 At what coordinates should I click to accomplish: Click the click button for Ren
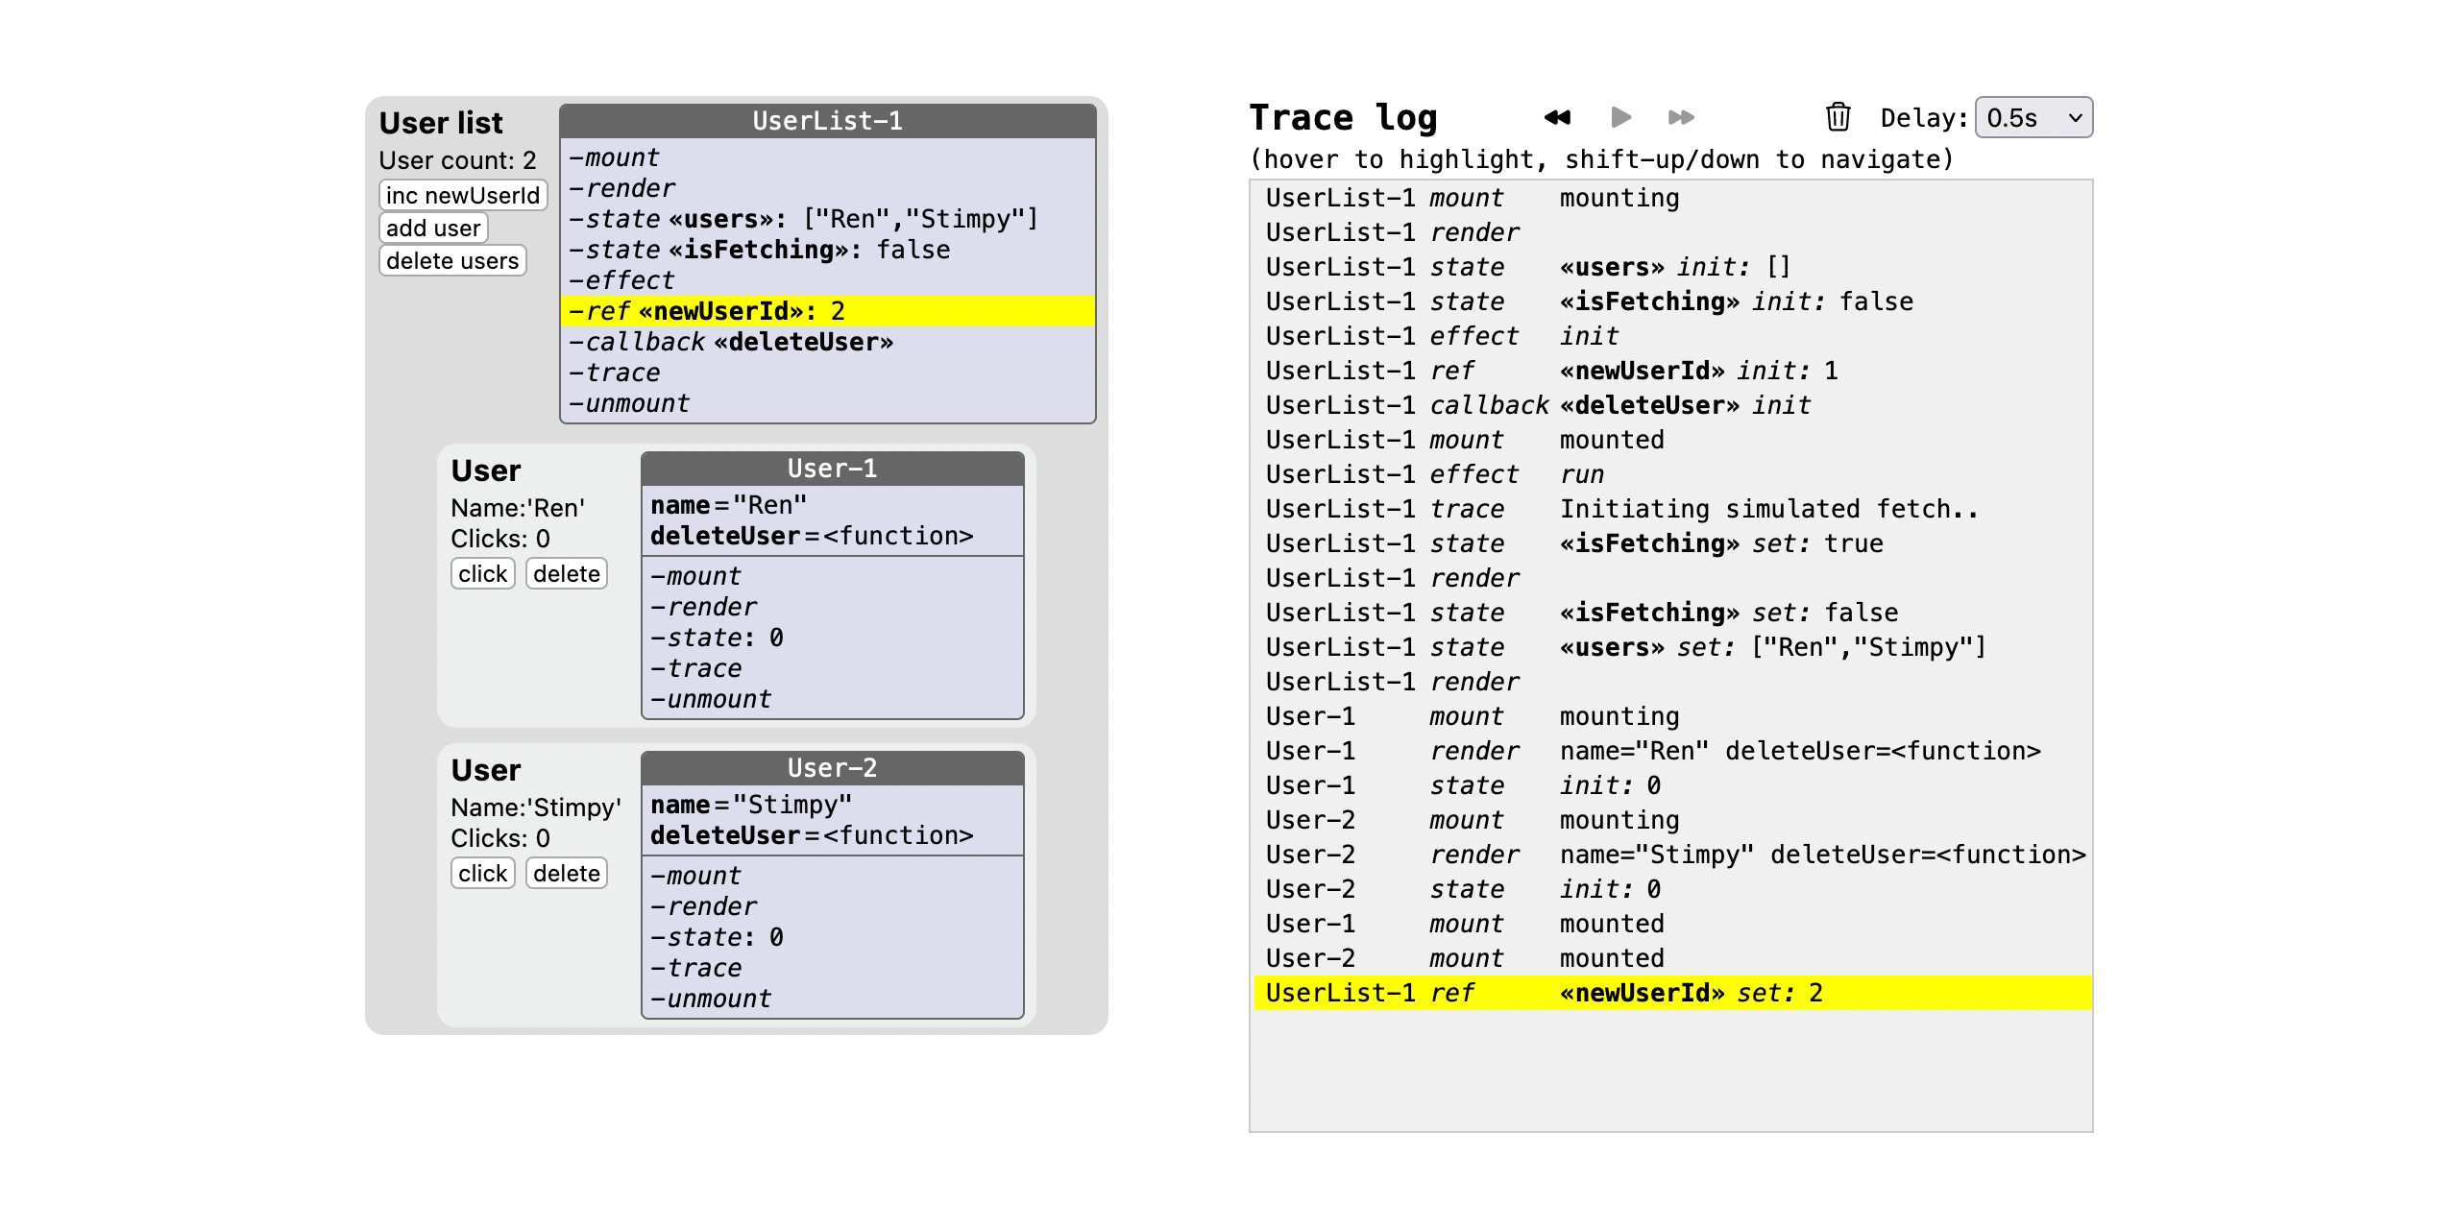(x=482, y=574)
